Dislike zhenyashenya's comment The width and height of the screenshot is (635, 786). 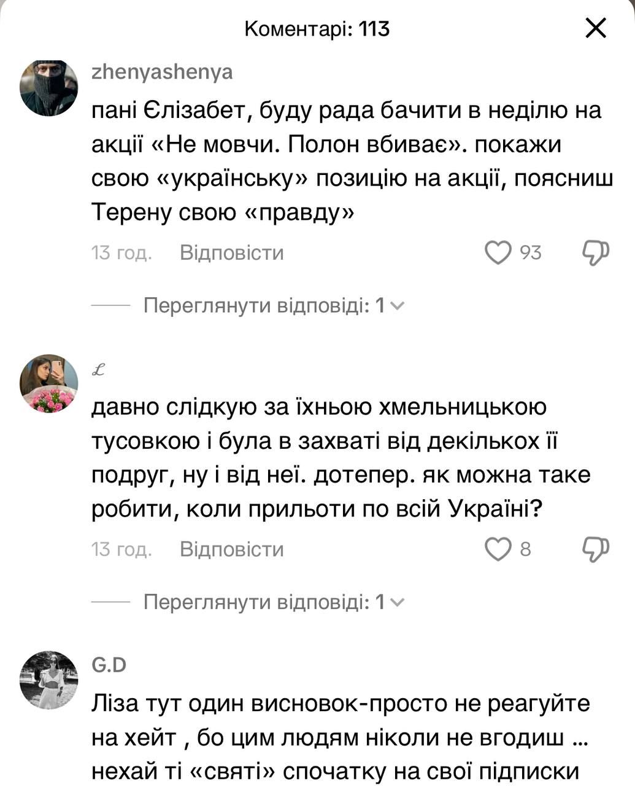tap(595, 252)
